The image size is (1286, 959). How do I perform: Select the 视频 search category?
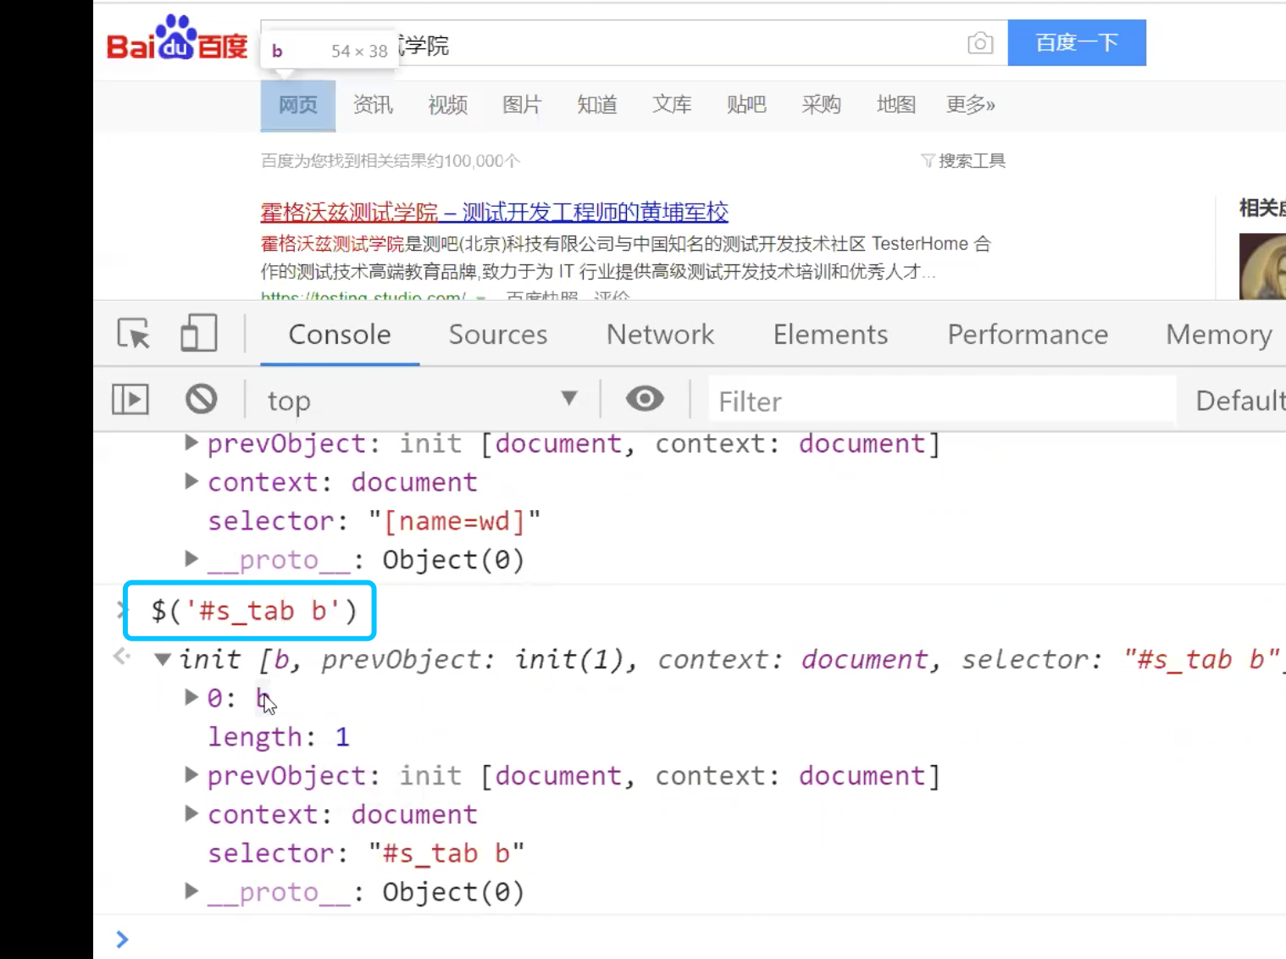447,105
